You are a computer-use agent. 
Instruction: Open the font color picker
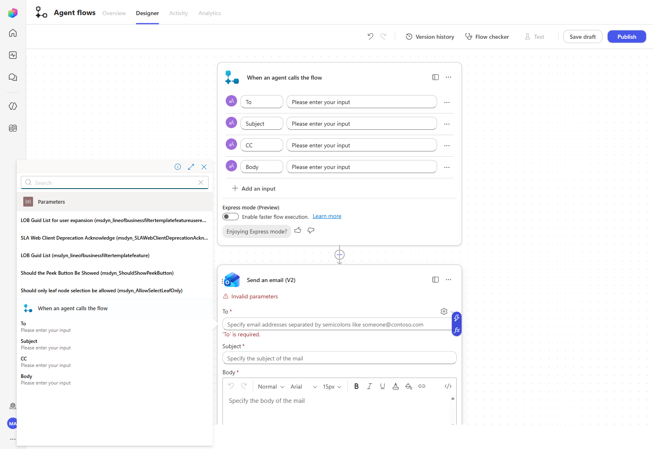(x=395, y=386)
